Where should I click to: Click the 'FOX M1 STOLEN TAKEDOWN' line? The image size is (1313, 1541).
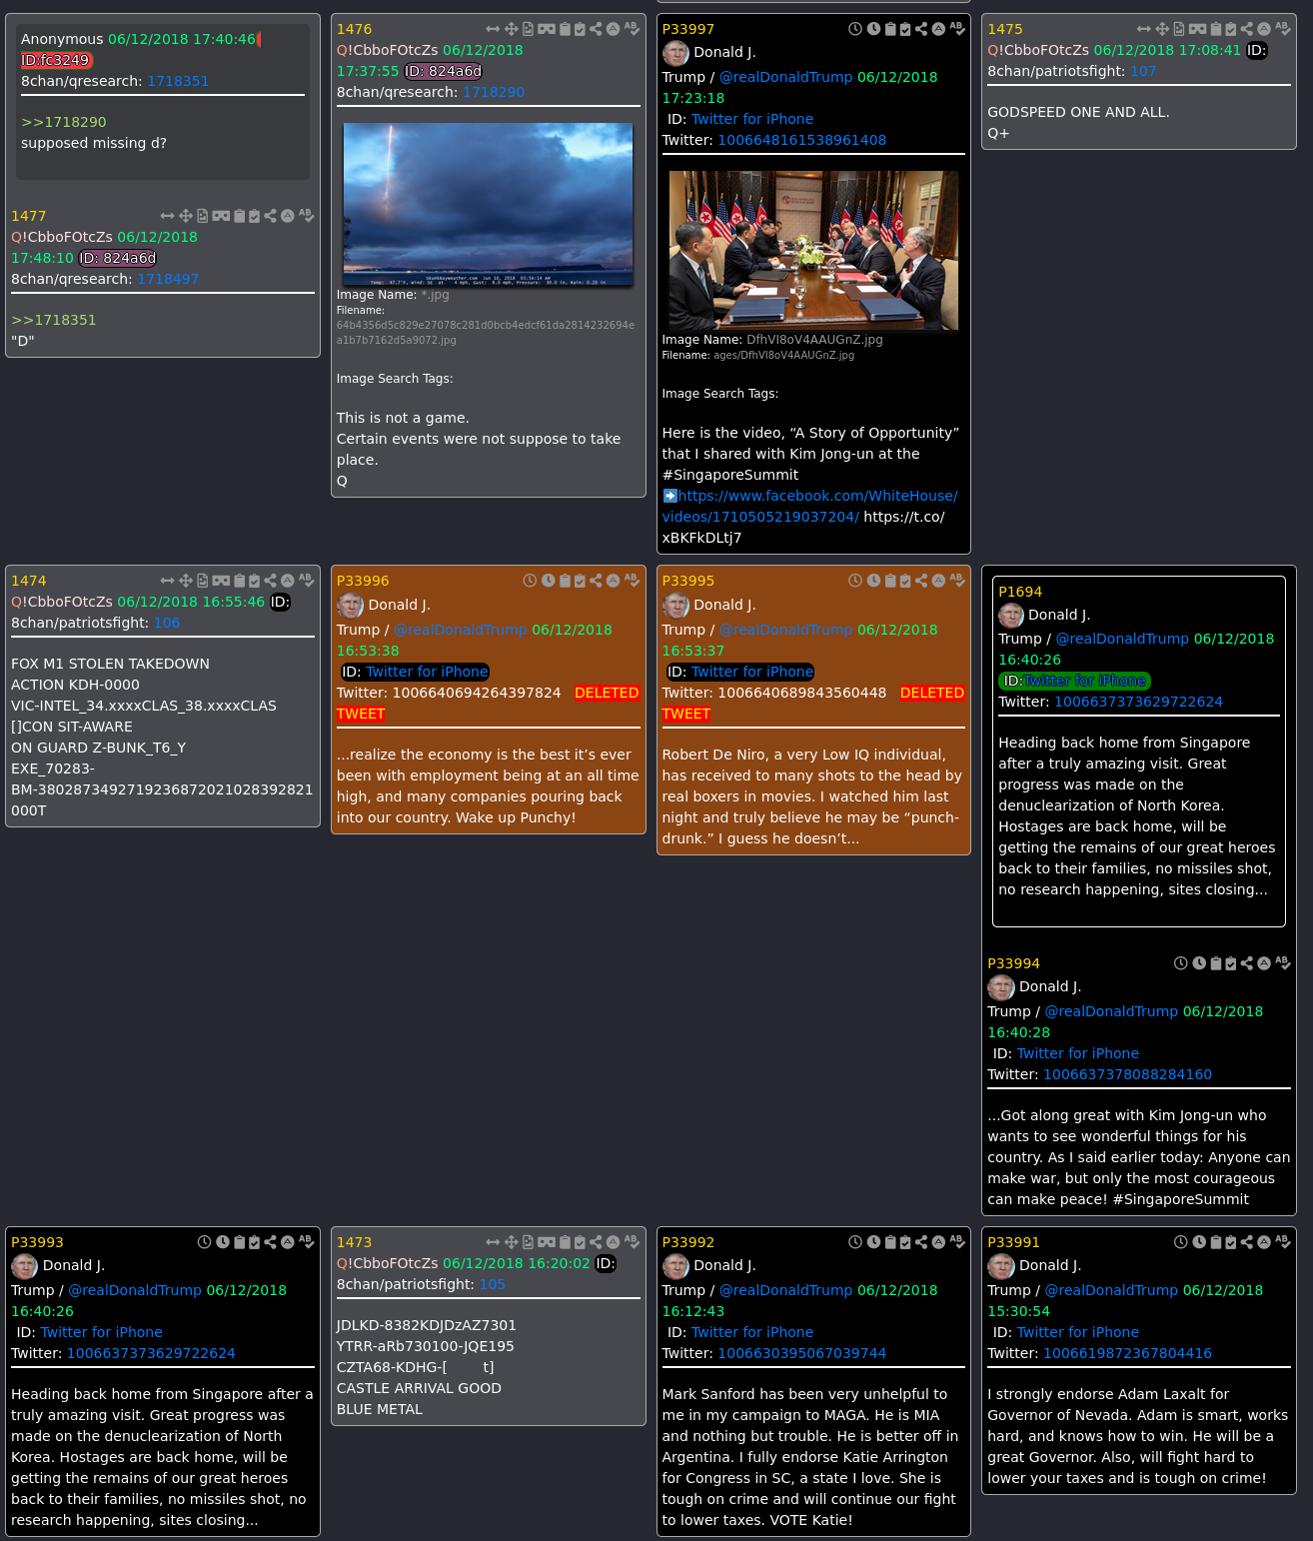(x=110, y=664)
